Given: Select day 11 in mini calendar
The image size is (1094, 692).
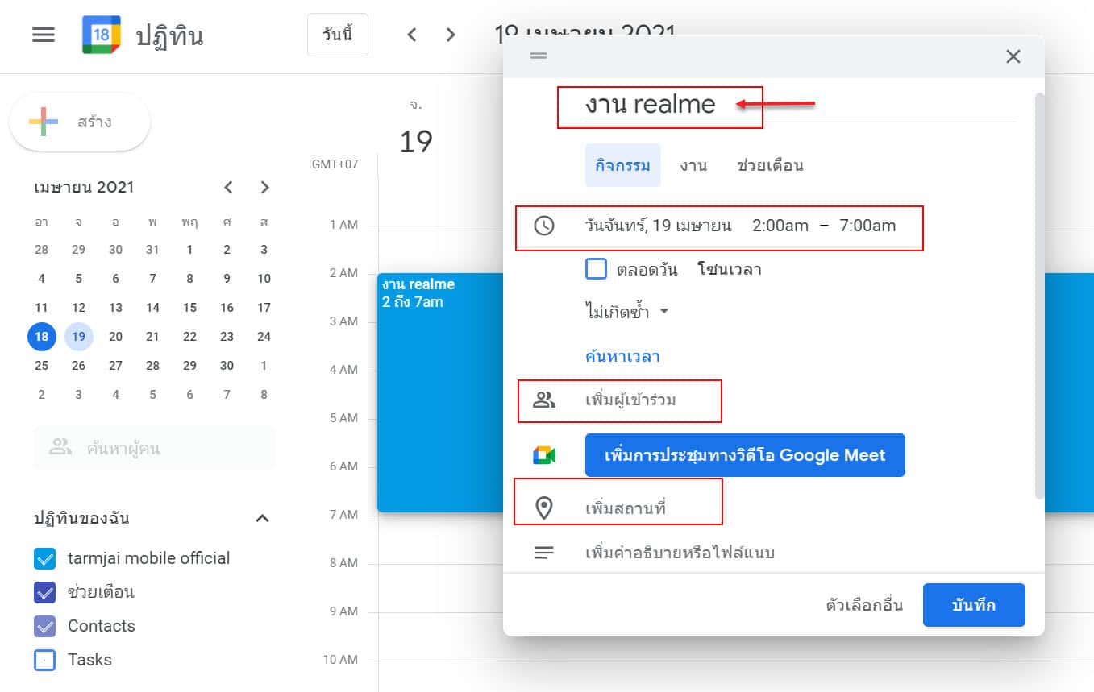Looking at the screenshot, I should point(42,308).
